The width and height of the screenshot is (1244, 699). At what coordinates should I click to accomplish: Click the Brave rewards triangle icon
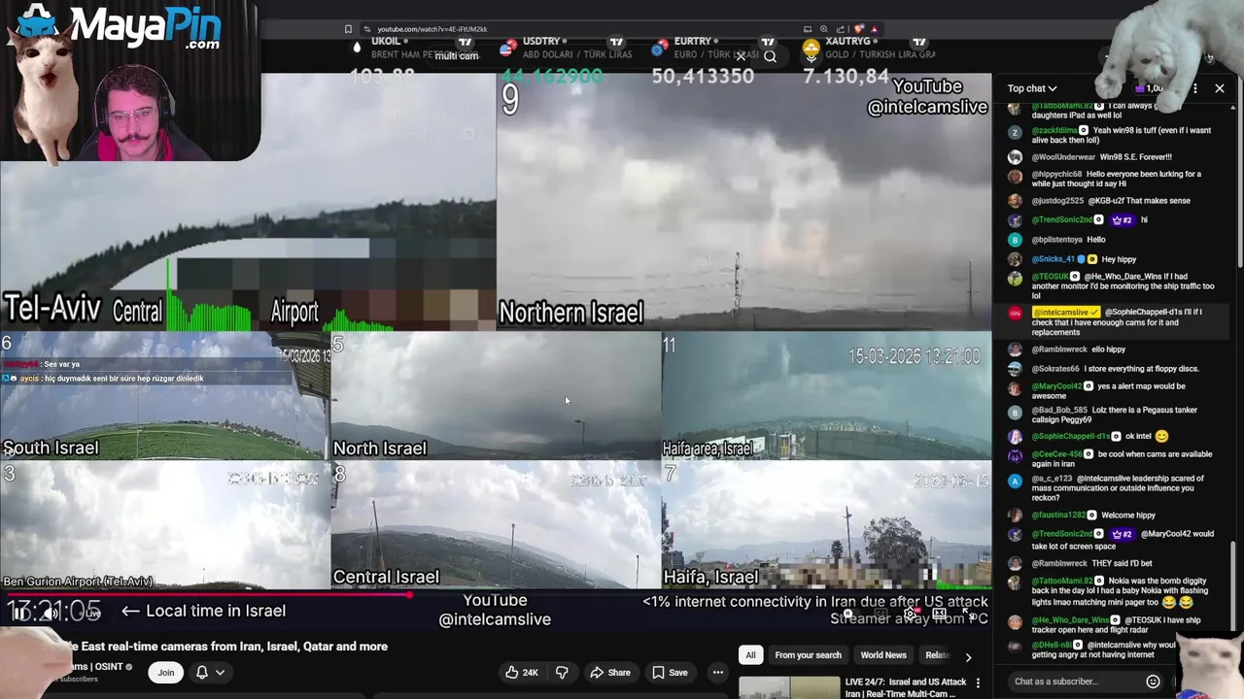click(874, 29)
